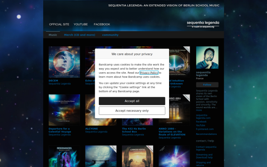267x167 pixels.
Task: Open The 432 Hz Berlin School Box title
Action: pyautogui.click(x=134, y=130)
